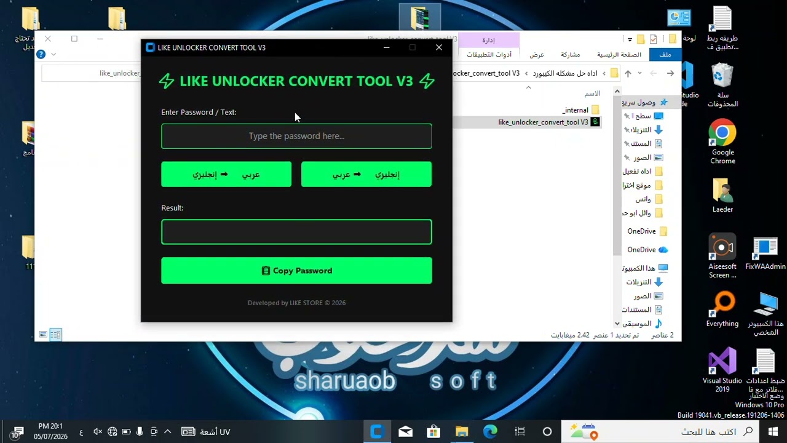Click Cortana circle on taskbar
The width and height of the screenshot is (787, 443).
tap(547, 432)
